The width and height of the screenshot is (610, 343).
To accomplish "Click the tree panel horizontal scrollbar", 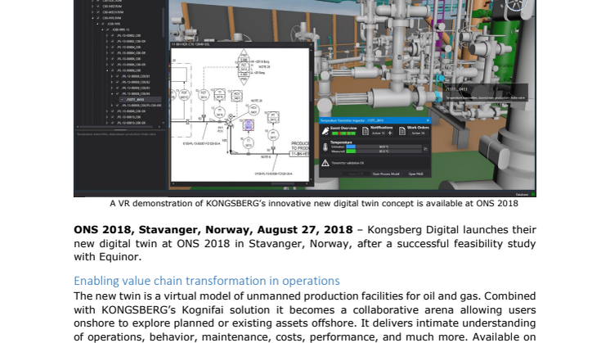I will (x=116, y=127).
